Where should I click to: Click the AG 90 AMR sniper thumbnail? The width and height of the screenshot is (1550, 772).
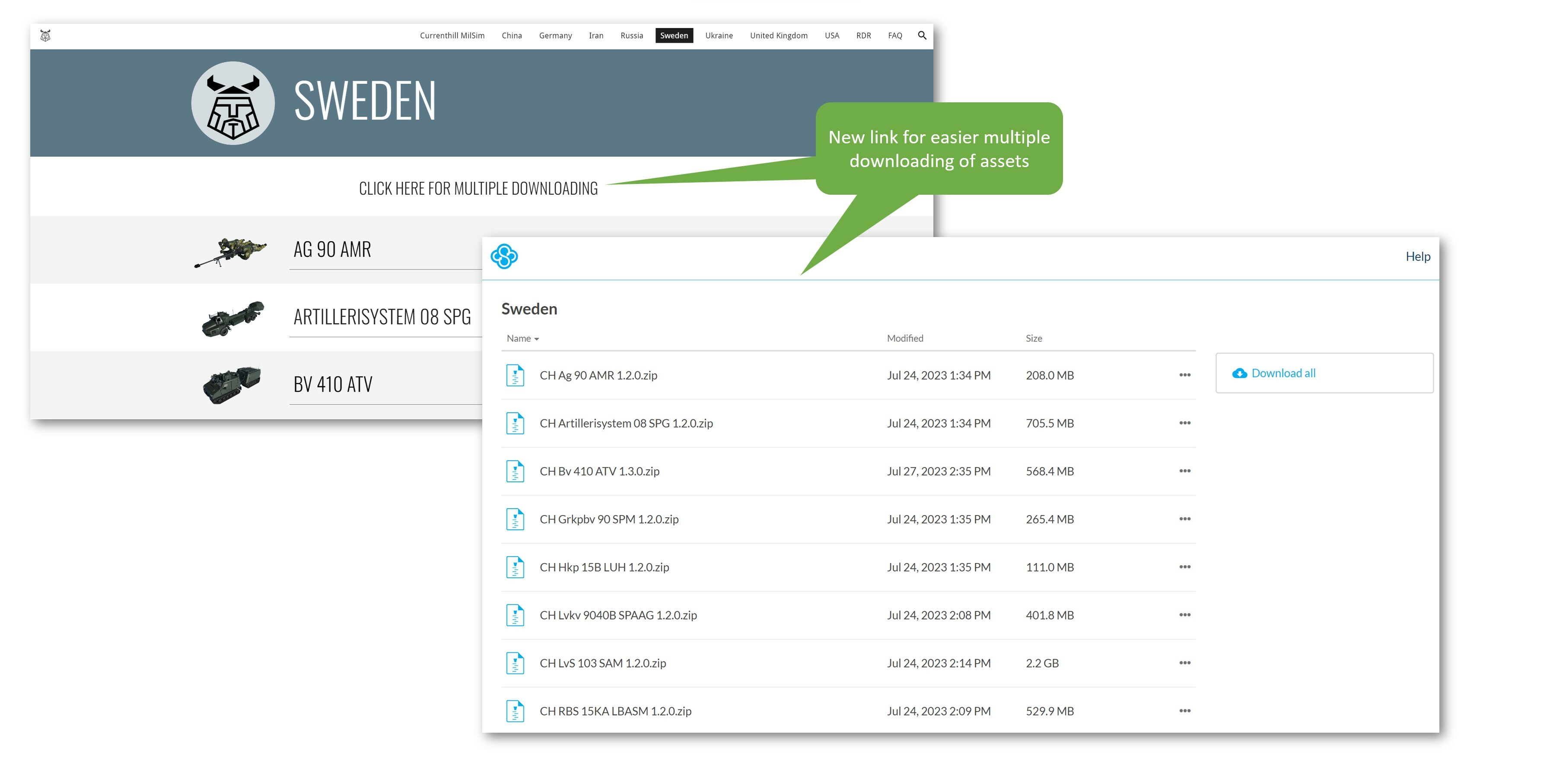230,253
